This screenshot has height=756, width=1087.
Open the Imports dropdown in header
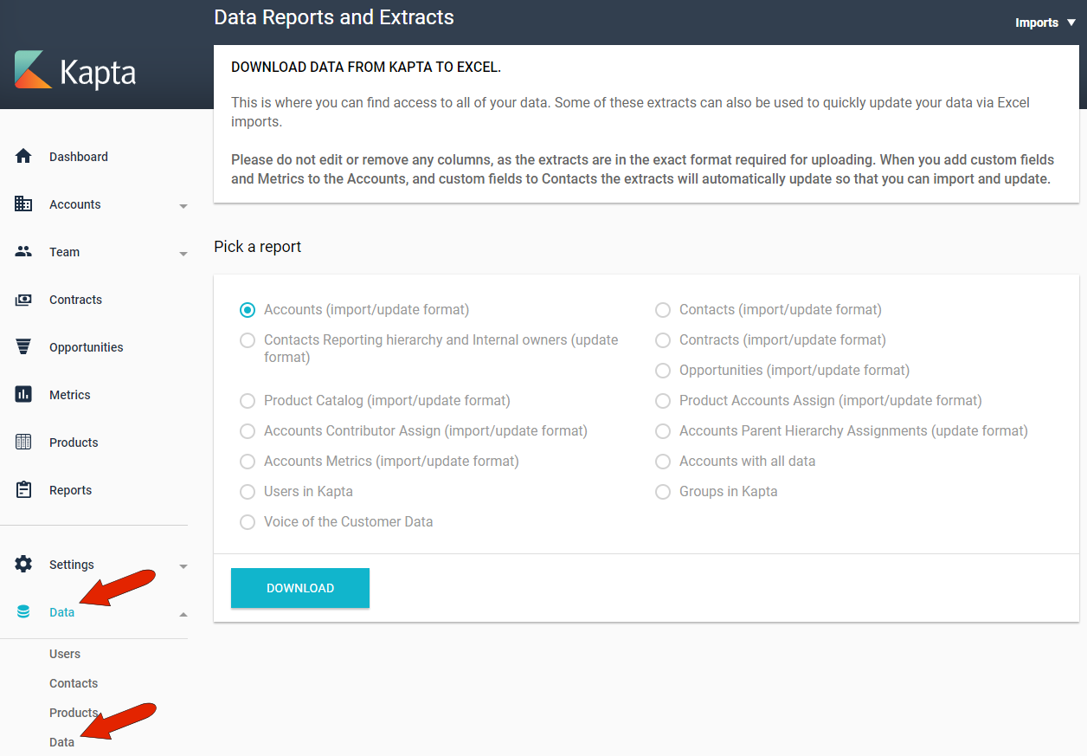1045,23
